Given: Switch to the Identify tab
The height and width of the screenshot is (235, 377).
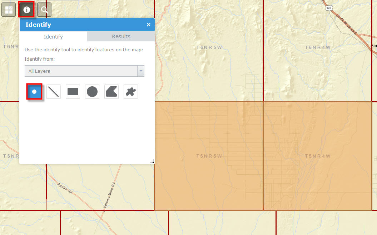Looking at the screenshot, I should 53,36.
